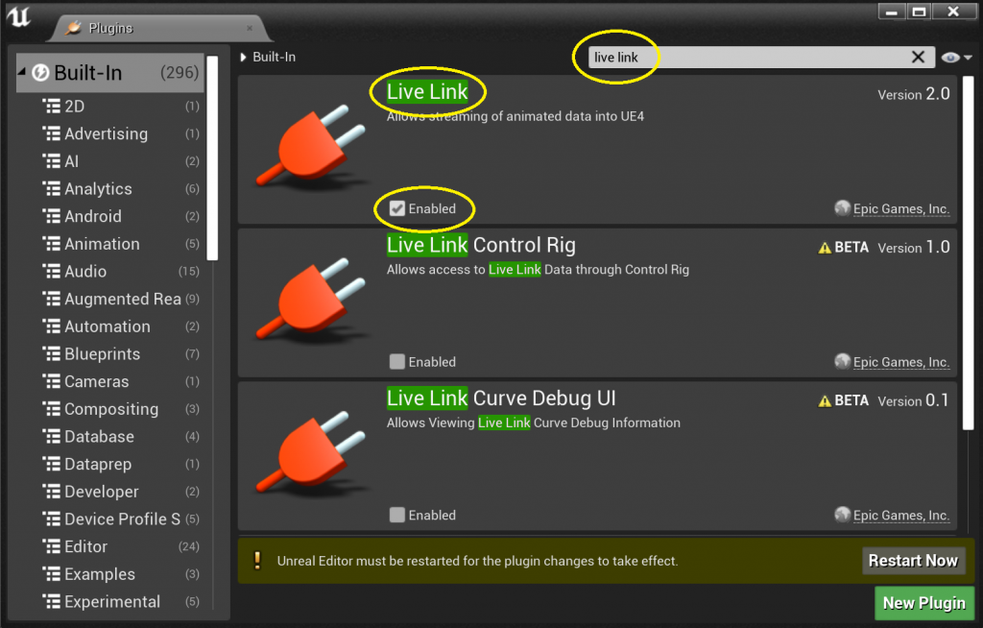This screenshot has width=983, height=628.
Task: Collapse the Built-In tree arrow
Action: [x=22, y=71]
